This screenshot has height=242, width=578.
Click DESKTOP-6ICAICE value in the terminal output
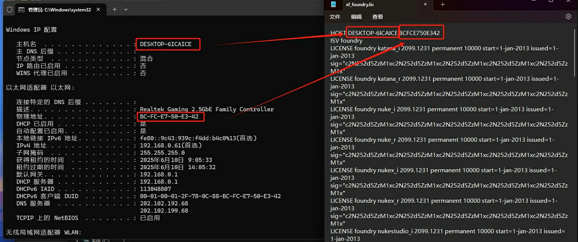tap(166, 44)
